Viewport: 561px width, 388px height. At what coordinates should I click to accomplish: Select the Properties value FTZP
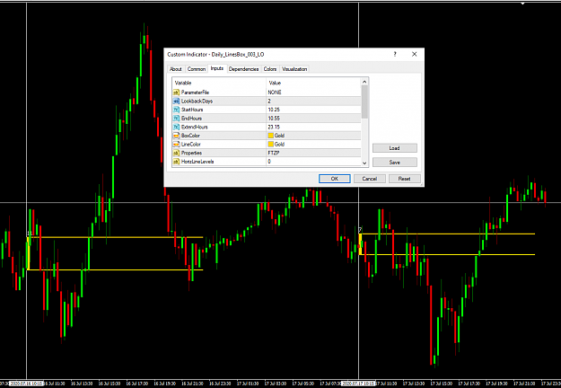(274, 153)
